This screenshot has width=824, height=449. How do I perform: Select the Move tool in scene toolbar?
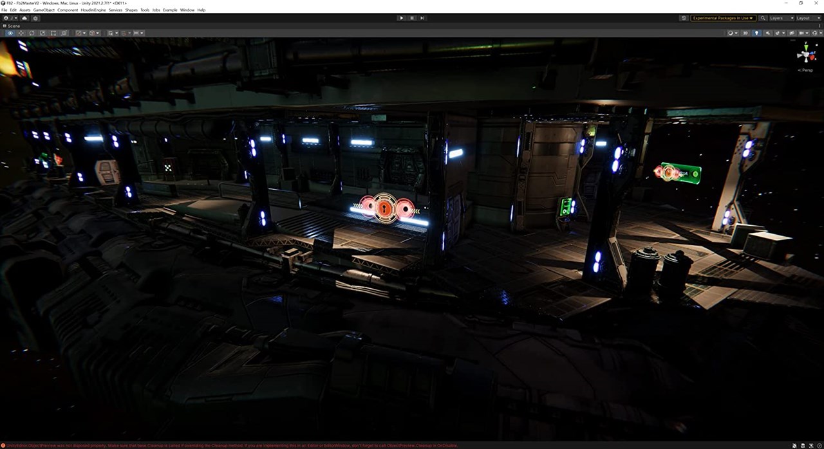coord(21,33)
